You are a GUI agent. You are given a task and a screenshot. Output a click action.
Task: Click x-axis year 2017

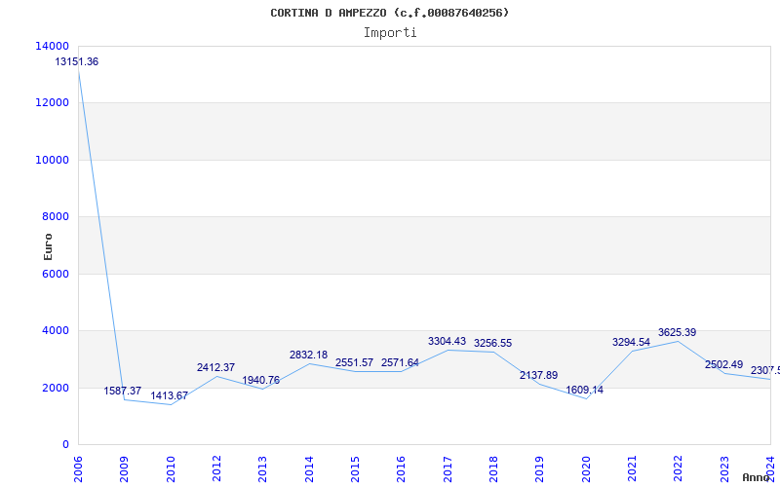(x=448, y=469)
